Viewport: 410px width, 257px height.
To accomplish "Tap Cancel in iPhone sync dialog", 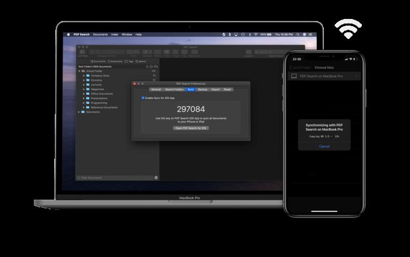I will tap(324, 146).
